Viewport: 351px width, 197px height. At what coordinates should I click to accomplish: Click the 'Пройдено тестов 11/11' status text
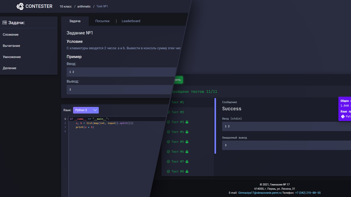[194, 92]
